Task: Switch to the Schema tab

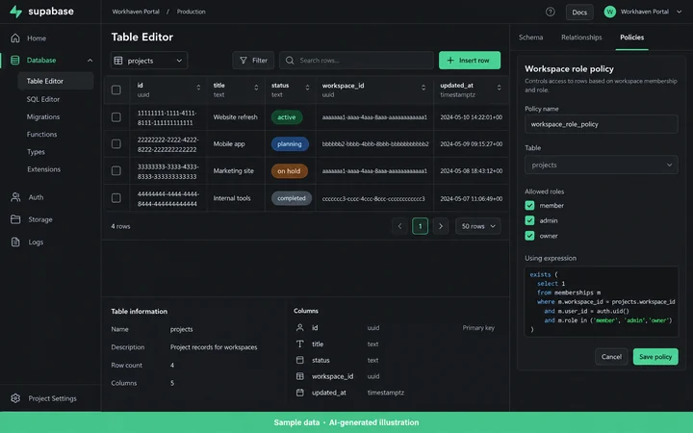Action: click(x=530, y=38)
